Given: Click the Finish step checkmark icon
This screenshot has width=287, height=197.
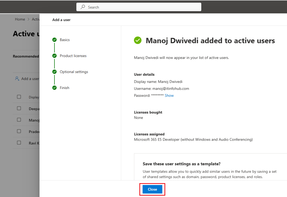Looking at the screenshot, I should 54,88.
